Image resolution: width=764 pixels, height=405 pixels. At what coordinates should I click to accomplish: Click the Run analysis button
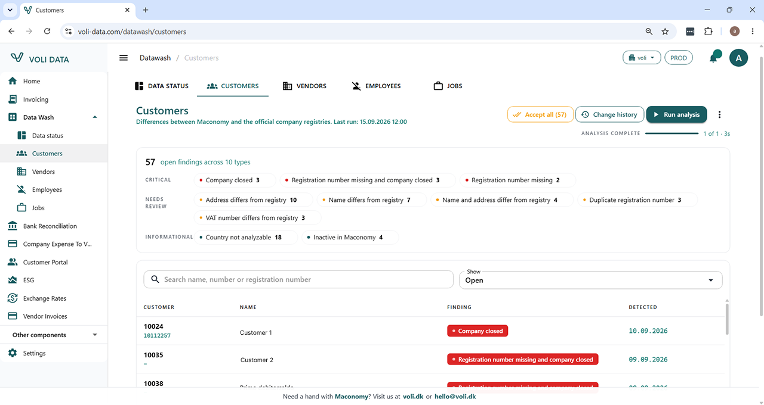[676, 114]
